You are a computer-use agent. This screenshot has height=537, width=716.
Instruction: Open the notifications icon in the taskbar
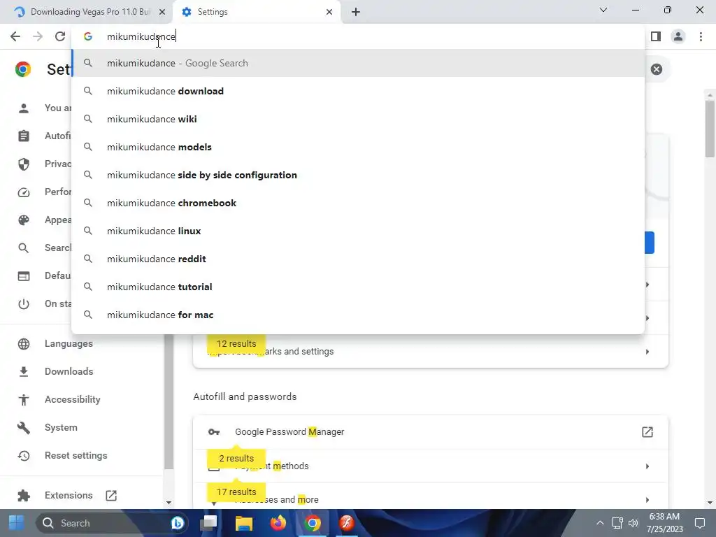[699, 523]
